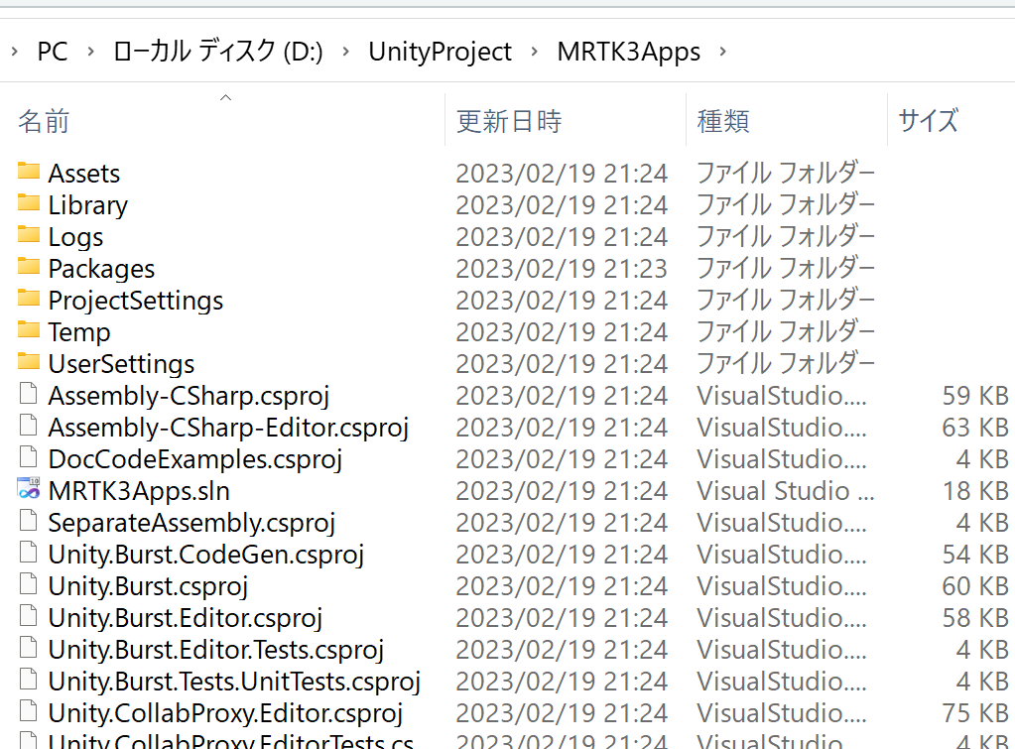The image size is (1015, 749).
Task: Sort by 更新日時 column header
Action: click(509, 121)
